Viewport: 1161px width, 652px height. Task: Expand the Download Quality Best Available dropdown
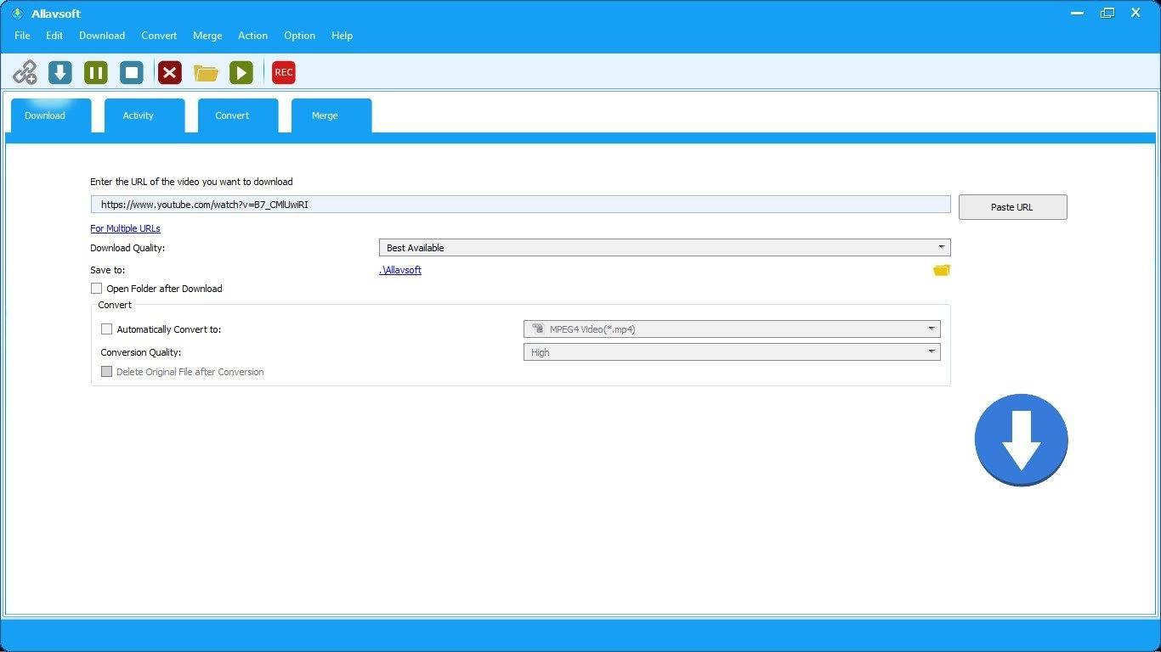665,248
